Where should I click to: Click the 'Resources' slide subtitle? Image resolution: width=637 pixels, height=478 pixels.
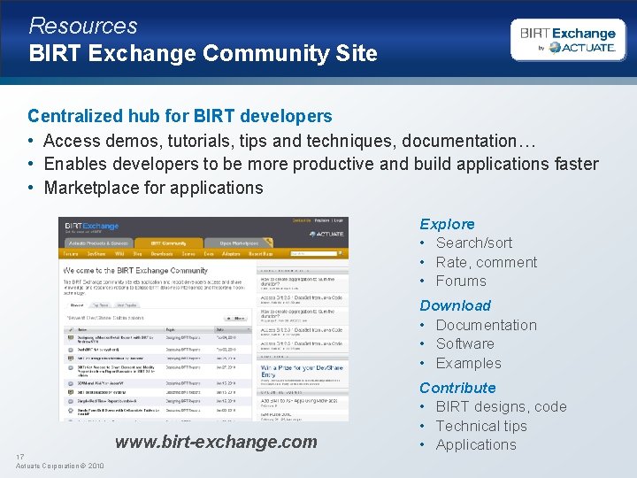tap(83, 26)
